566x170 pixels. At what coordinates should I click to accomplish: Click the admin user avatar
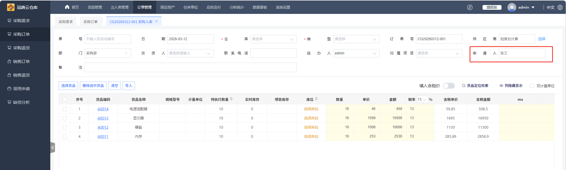point(512,7)
